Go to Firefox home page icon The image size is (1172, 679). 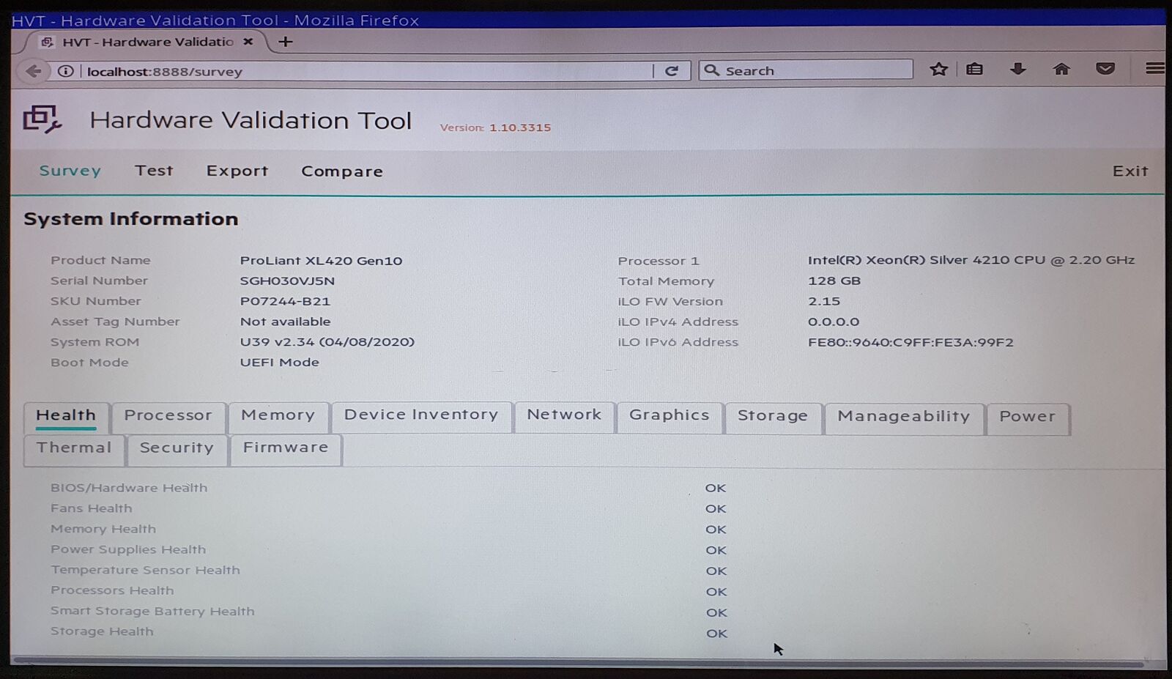pos(1061,69)
